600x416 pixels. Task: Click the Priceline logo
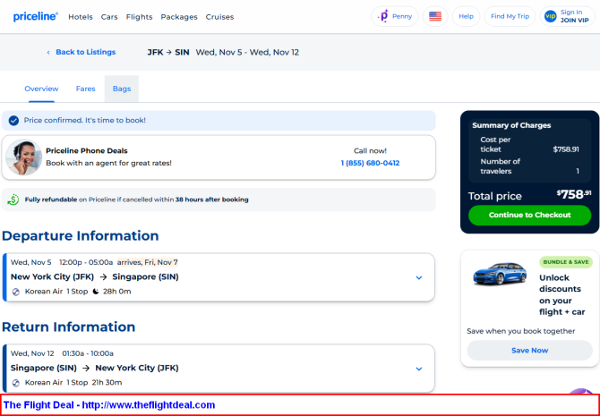click(x=36, y=17)
